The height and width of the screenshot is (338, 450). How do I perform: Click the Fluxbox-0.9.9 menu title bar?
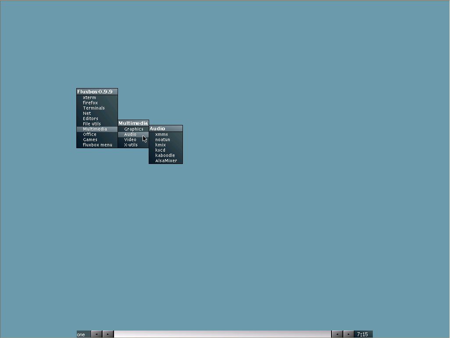pyautogui.click(x=97, y=92)
